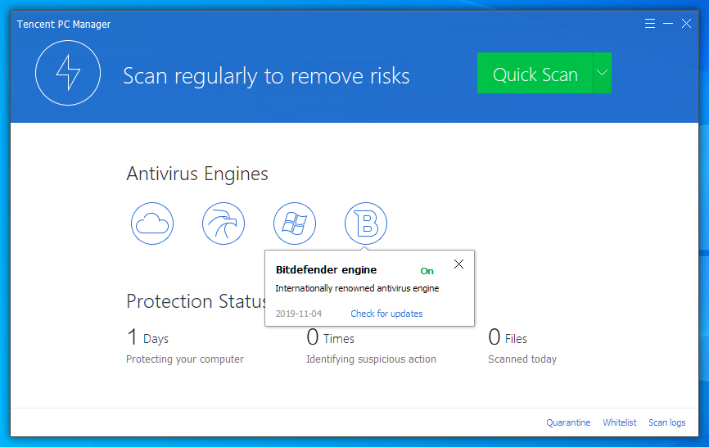Click the Check for updates link
709x447 pixels.
click(x=386, y=314)
